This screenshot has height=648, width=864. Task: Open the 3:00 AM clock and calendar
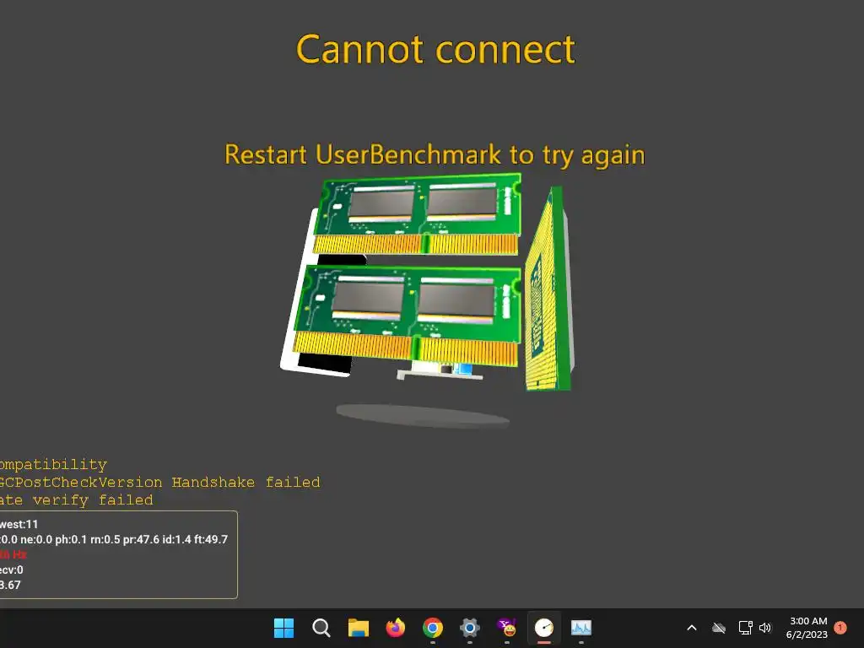pyautogui.click(x=807, y=628)
